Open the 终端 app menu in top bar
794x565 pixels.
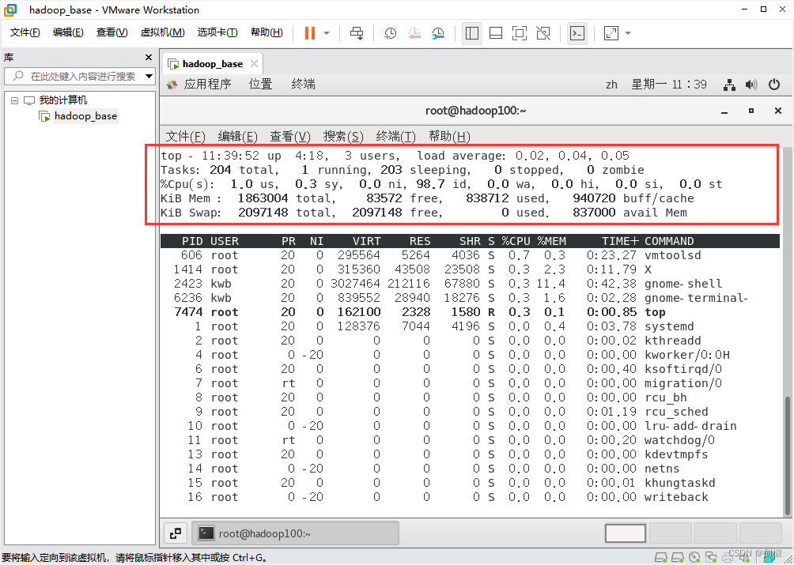pyautogui.click(x=304, y=85)
